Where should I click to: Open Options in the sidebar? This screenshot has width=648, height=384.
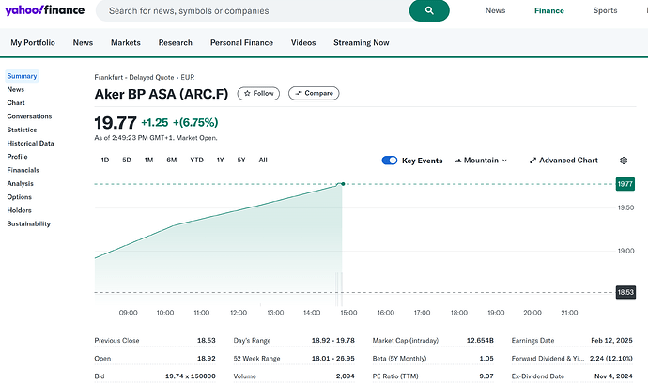pos(20,197)
